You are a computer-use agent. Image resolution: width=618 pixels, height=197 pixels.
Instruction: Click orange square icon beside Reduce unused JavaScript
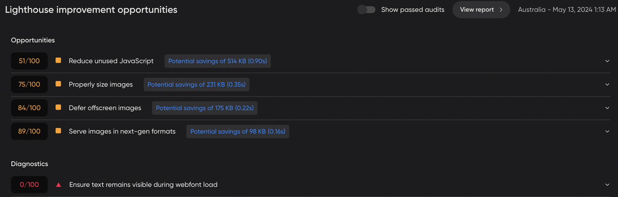click(58, 60)
